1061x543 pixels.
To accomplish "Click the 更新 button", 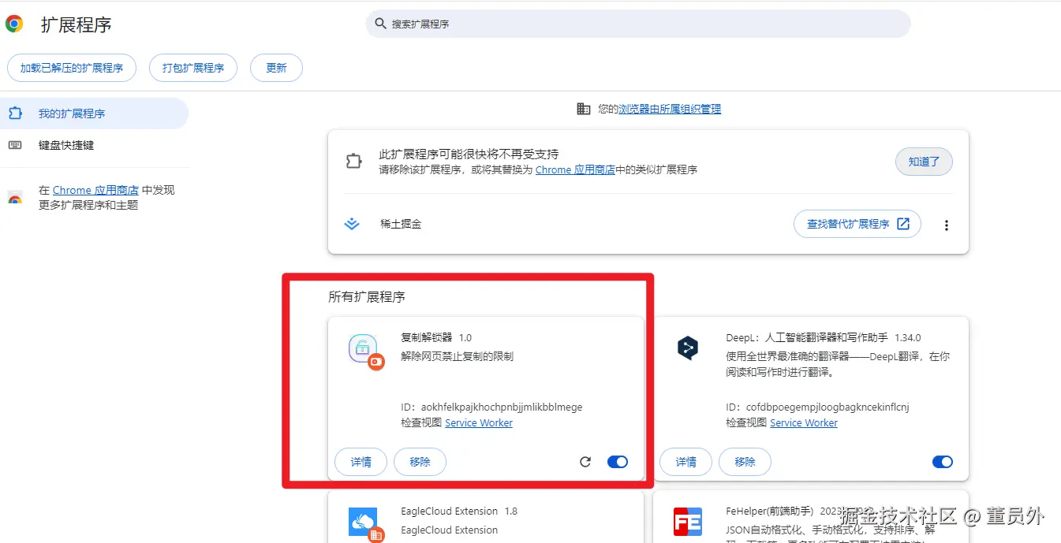I will click(276, 68).
